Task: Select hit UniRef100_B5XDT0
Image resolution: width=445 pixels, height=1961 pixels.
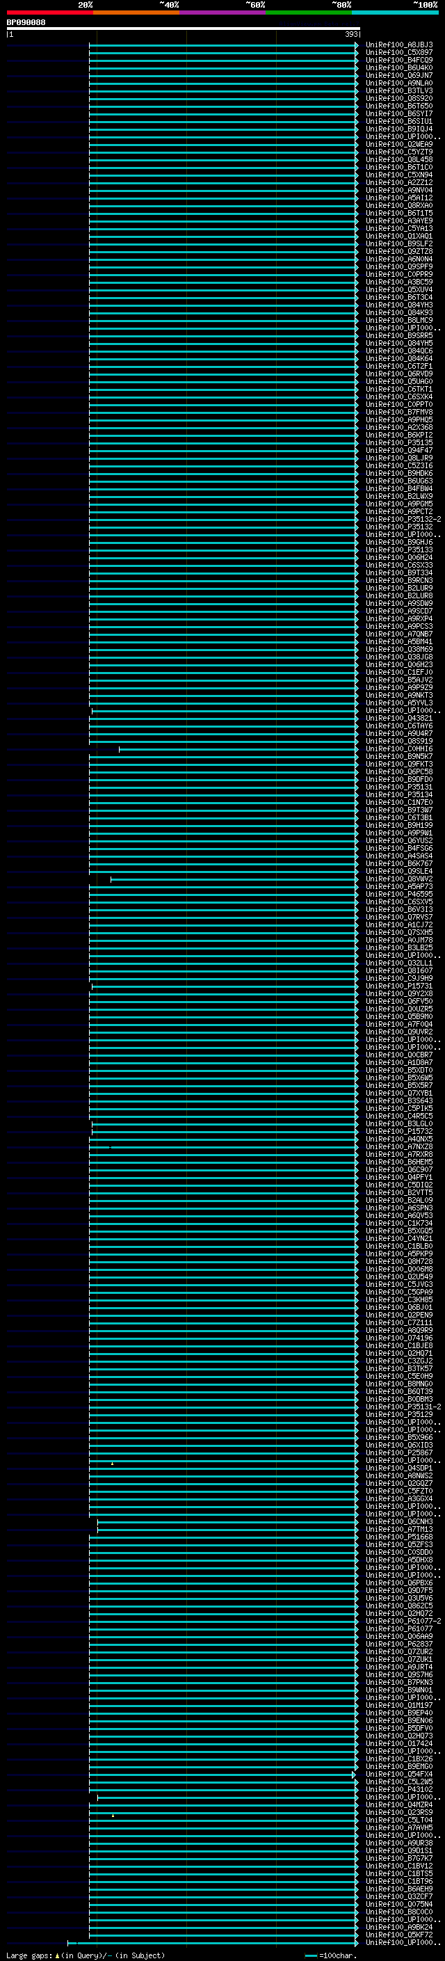Action: [399, 1071]
